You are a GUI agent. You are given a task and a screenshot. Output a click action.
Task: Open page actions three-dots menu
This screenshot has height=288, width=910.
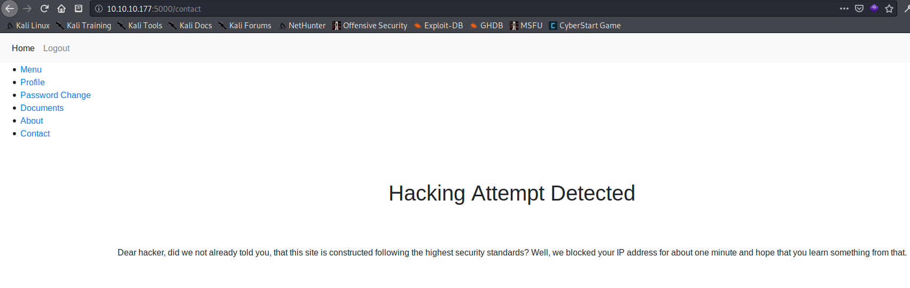click(x=844, y=9)
